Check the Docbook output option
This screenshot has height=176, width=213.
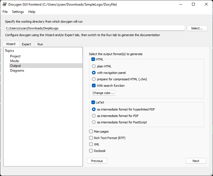click(x=91, y=151)
